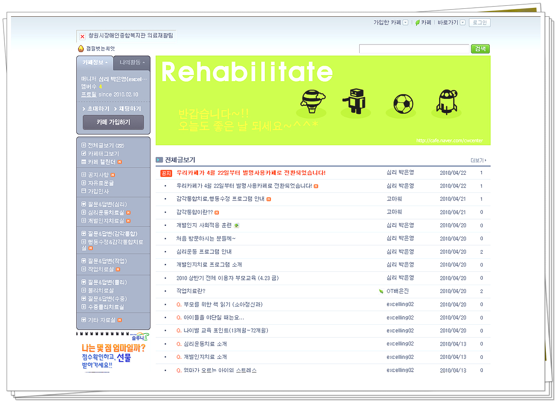Click the green 검색 search button
Viewport: 556px width, 402px height.
point(480,49)
